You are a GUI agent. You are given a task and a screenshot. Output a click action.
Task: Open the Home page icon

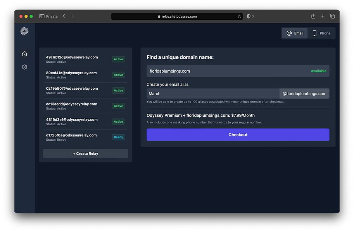coord(24,54)
